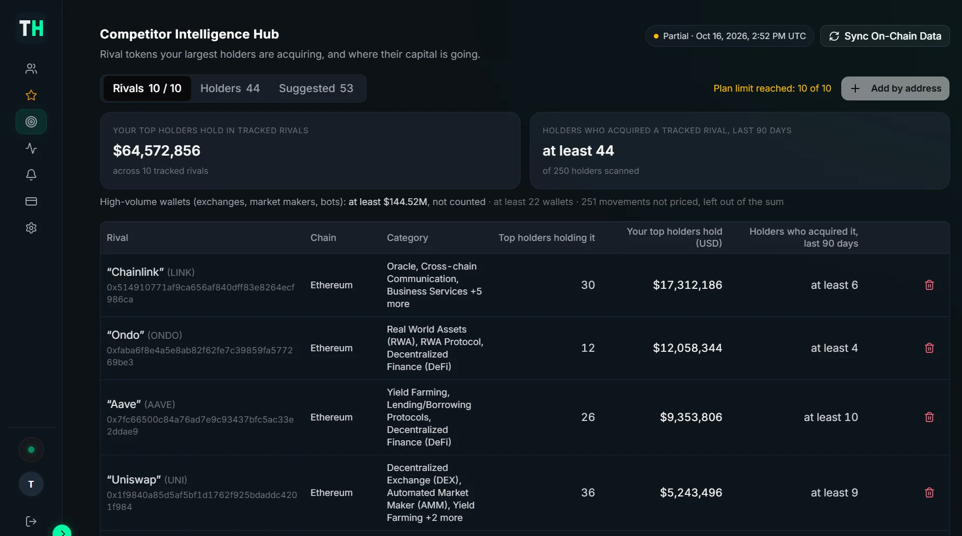962x536 pixels.
Task: Click the Uniswap contract address
Action: [x=202, y=501]
